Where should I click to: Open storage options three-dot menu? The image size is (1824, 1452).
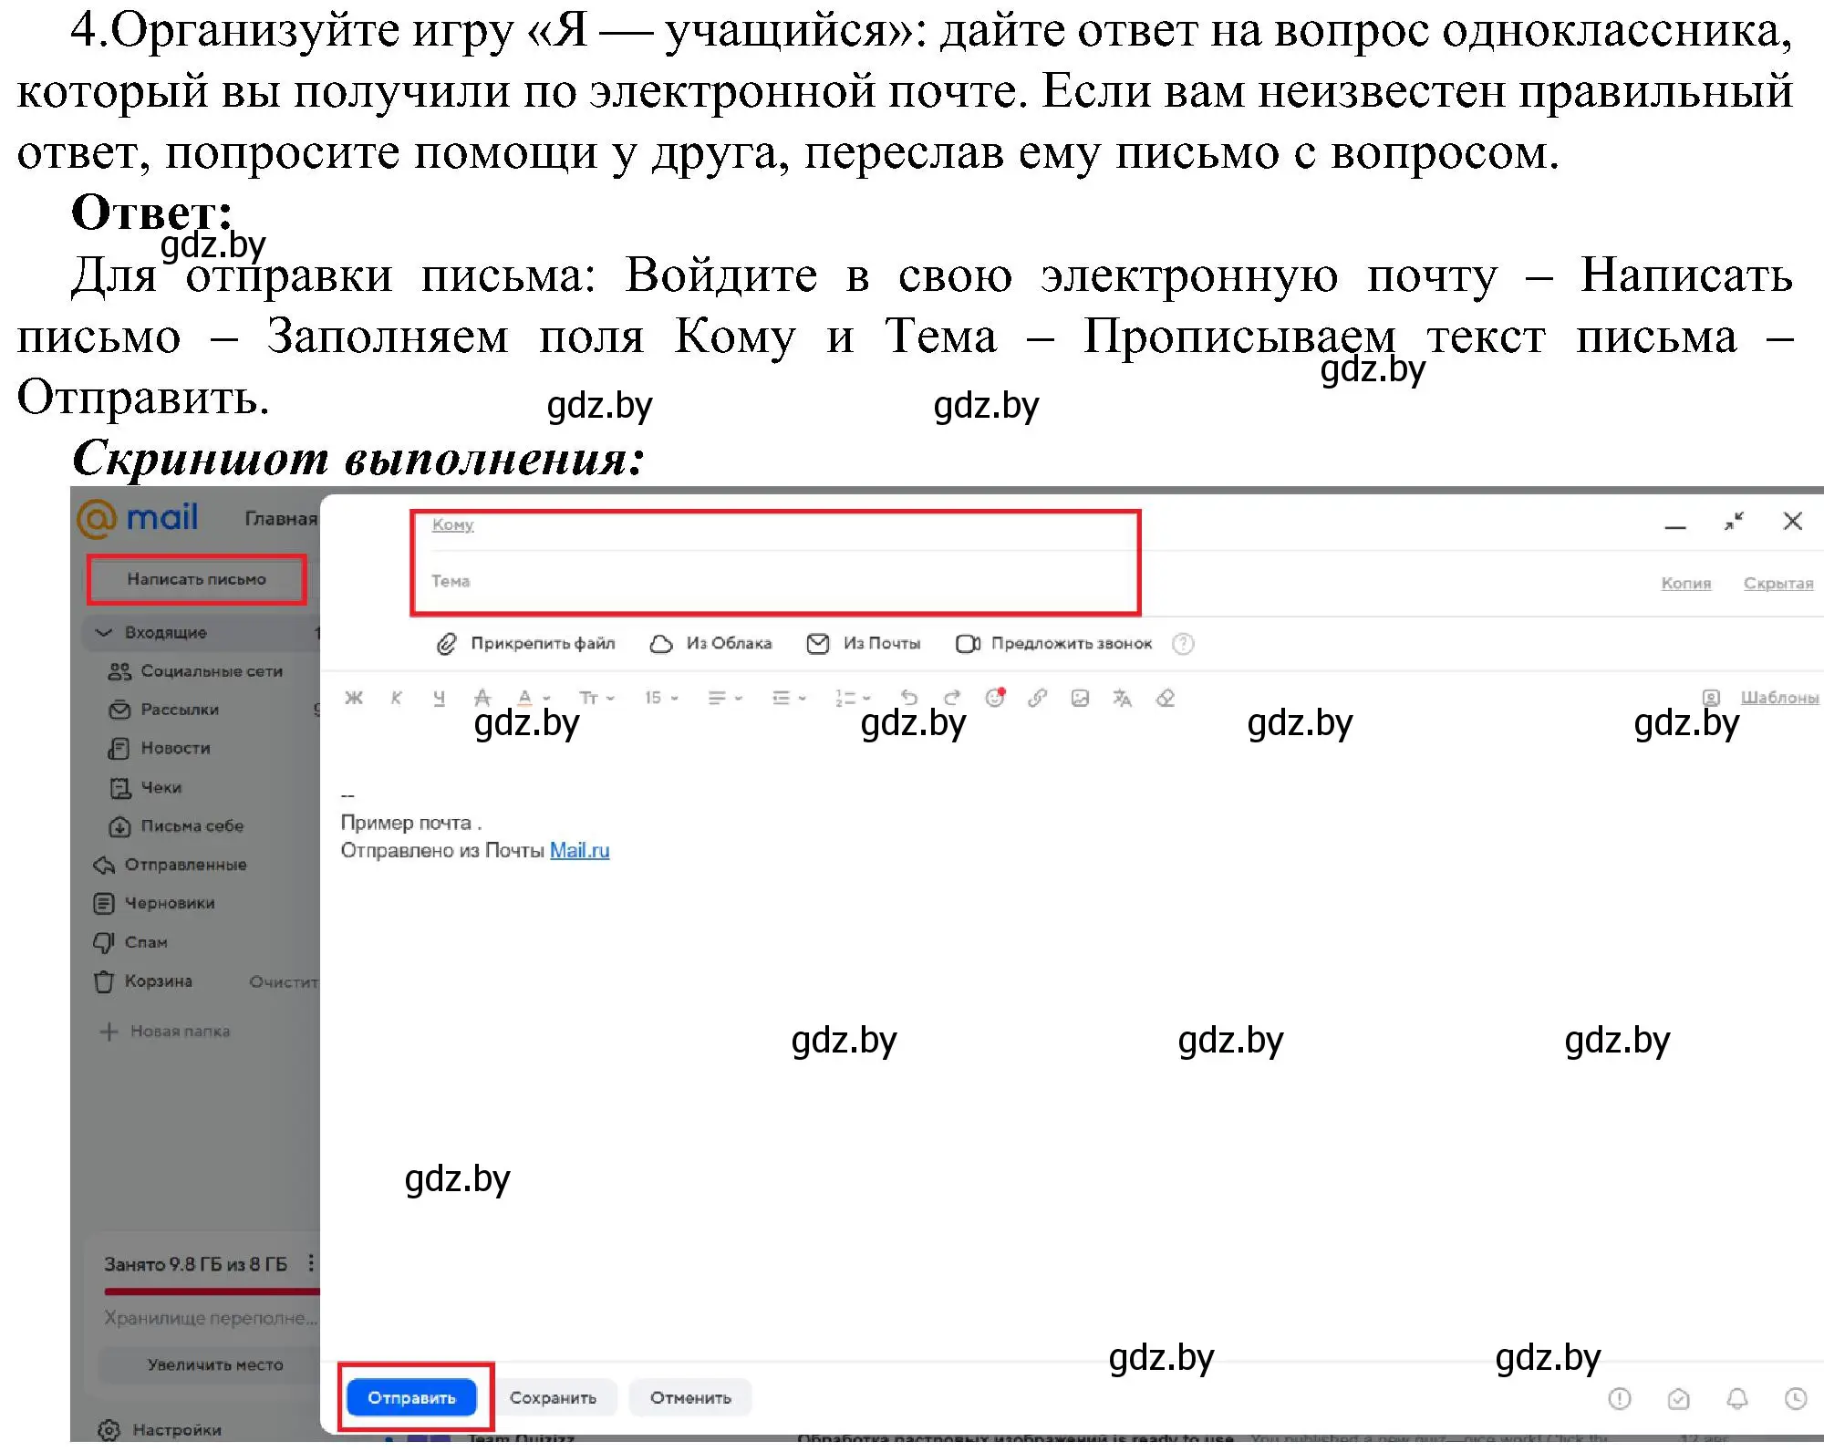coord(311,1263)
